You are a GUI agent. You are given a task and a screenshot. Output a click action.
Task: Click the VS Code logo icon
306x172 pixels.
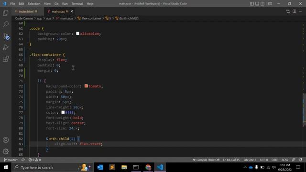4,3
